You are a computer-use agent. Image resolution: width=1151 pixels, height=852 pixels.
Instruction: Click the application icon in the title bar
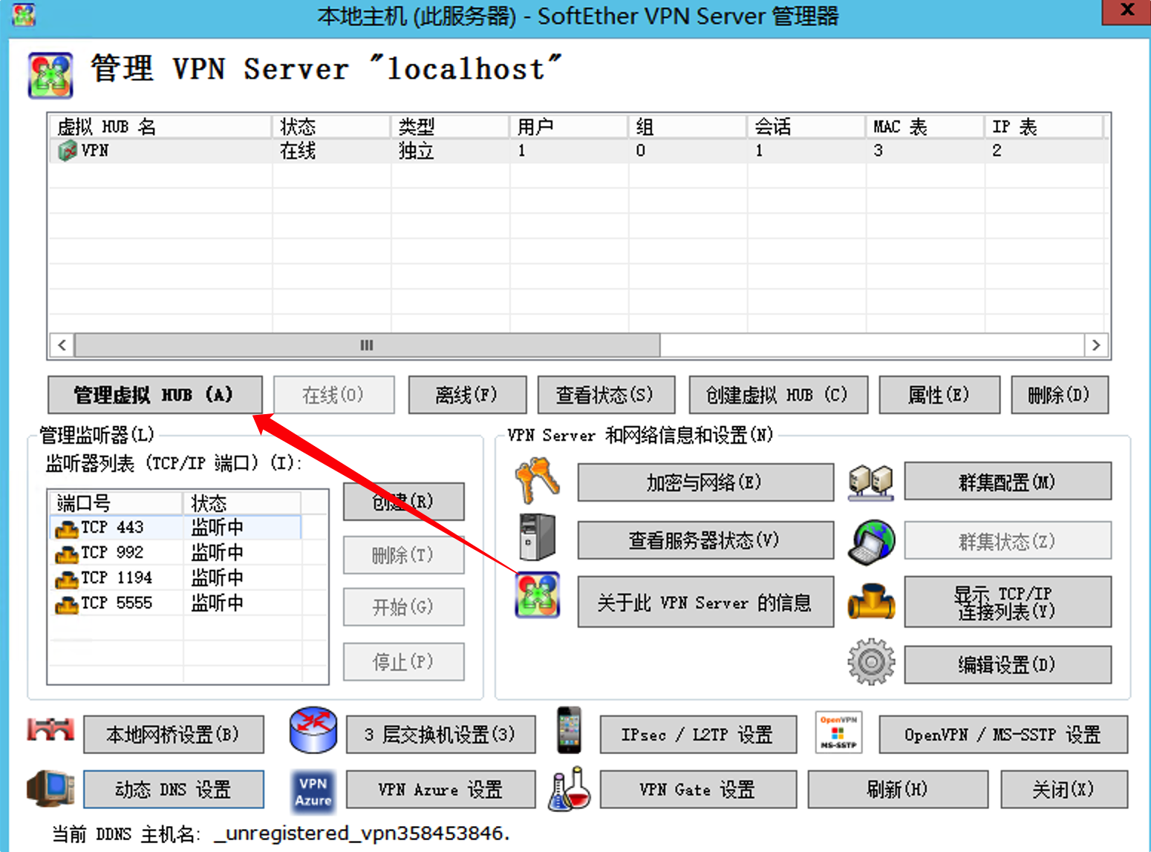pyautogui.click(x=24, y=15)
